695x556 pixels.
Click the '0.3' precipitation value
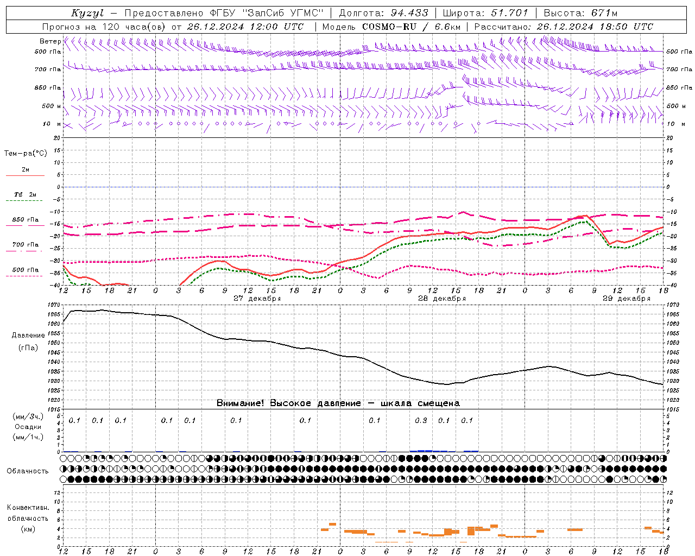pyautogui.click(x=421, y=421)
